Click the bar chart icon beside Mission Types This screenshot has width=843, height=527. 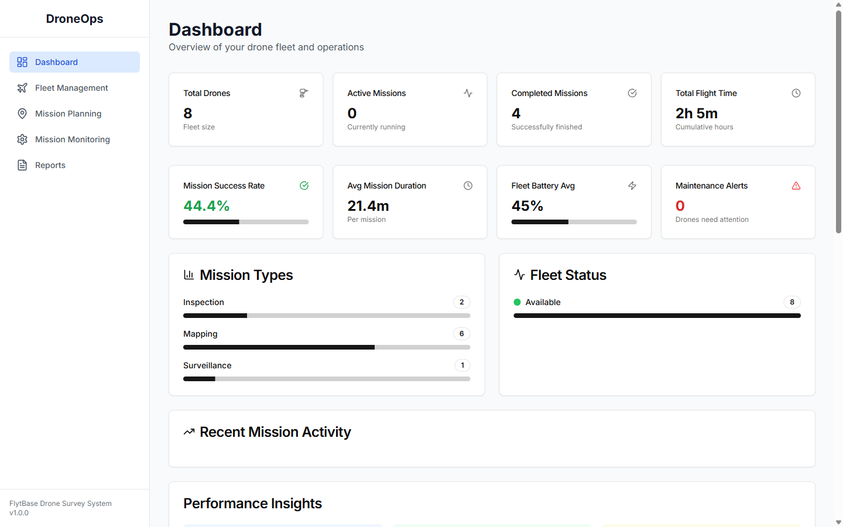coord(189,275)
